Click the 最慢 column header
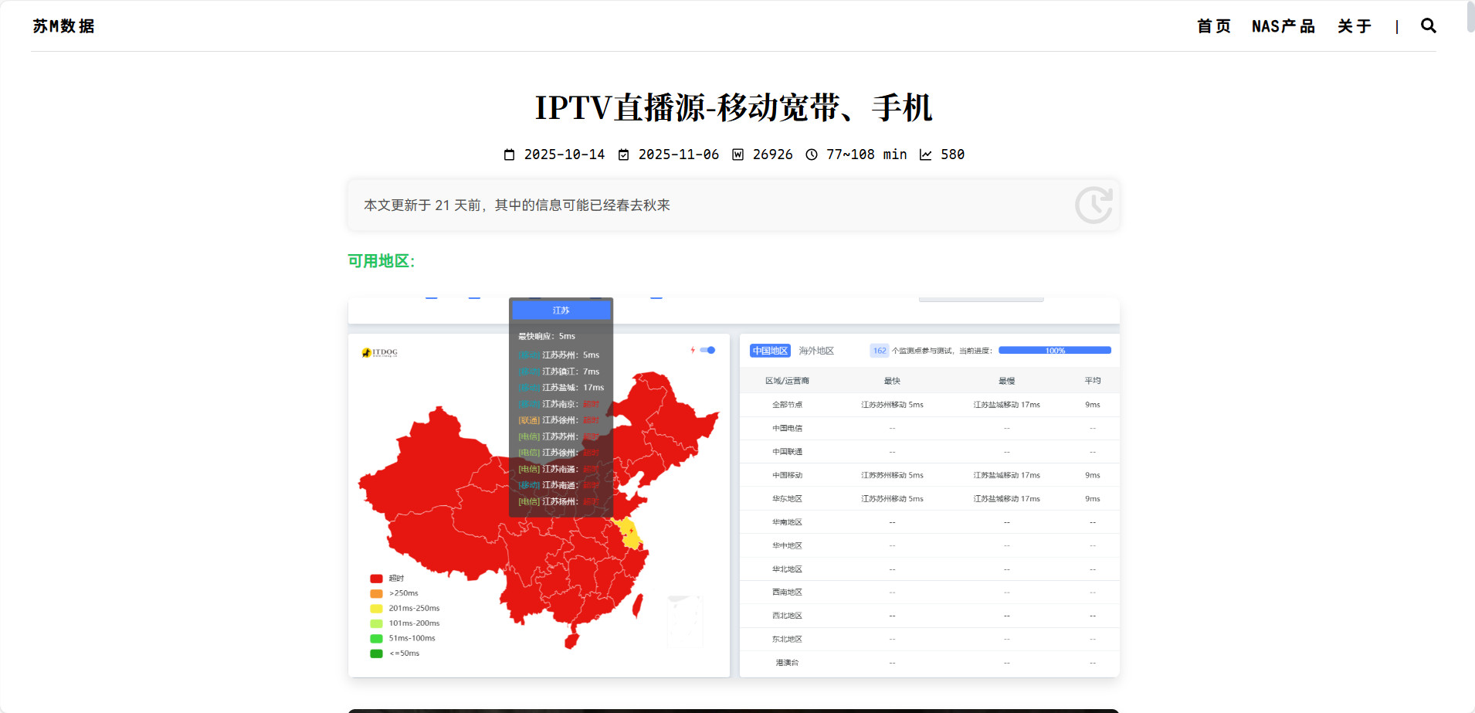Viewport: 1475px width, 713px height. point(1006,381)
